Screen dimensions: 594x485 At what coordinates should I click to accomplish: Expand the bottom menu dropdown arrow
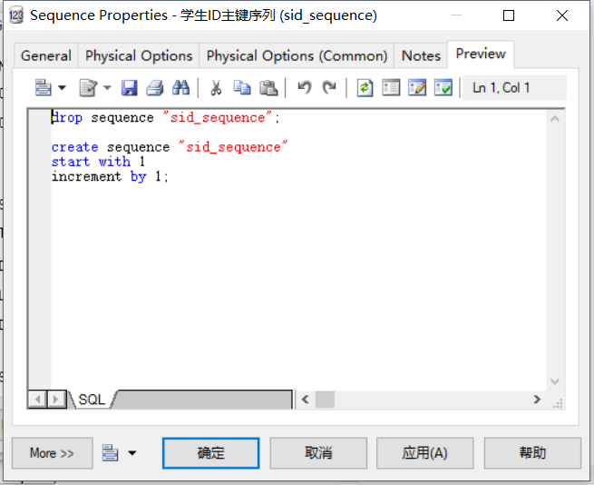(132, 453)
